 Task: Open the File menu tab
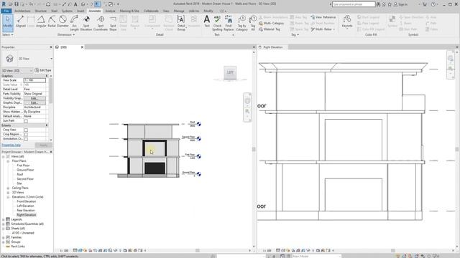tap(6, 11)
